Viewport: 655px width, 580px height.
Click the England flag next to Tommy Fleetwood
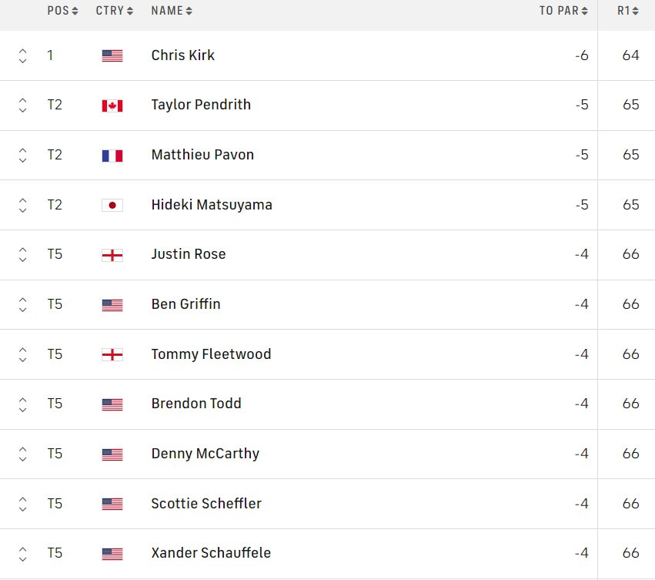112,354
